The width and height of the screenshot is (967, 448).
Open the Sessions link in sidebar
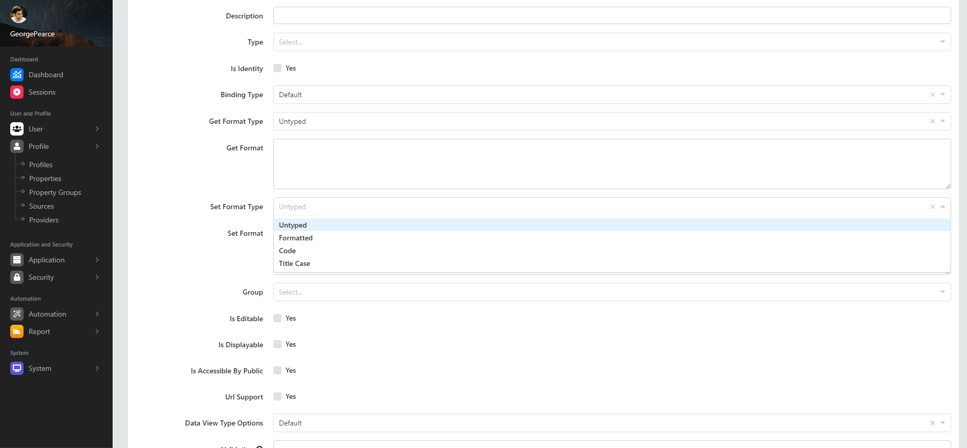point(42,92)
